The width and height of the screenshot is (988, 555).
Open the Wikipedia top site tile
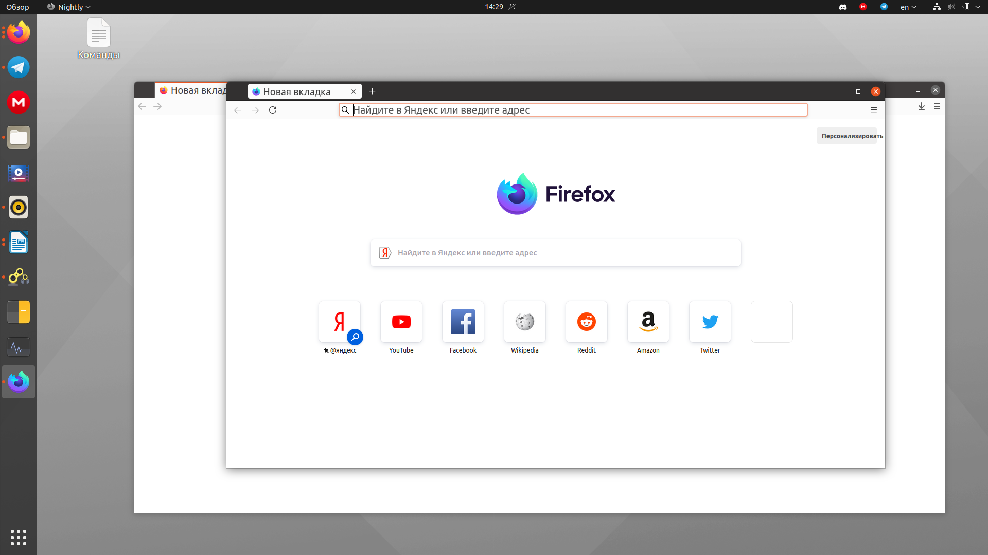[x=525, y=322]
